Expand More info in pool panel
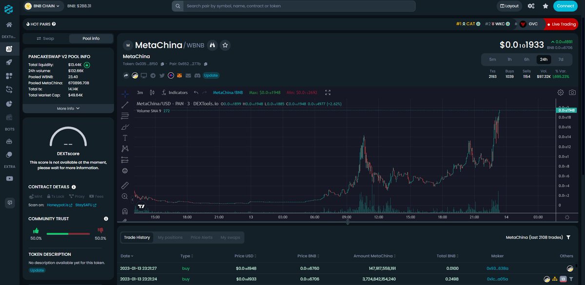Image resolution: width=585 pixels, height=285 pixels. click(x=68, y=108)
